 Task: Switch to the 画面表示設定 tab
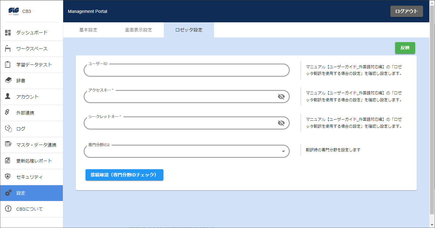click(138, 30)
